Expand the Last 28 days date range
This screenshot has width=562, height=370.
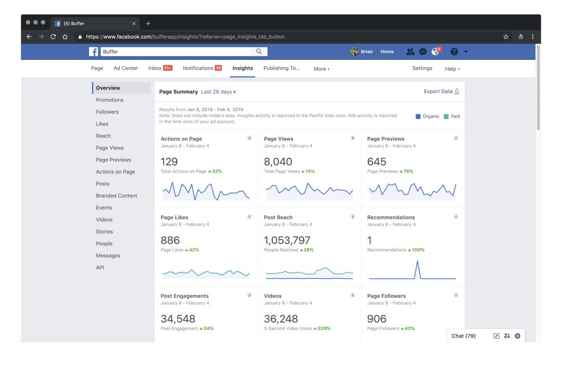tap(218, 92)
